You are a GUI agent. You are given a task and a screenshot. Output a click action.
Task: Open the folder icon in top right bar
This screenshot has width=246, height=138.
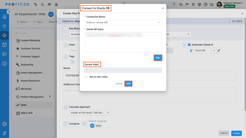[181, 4]
